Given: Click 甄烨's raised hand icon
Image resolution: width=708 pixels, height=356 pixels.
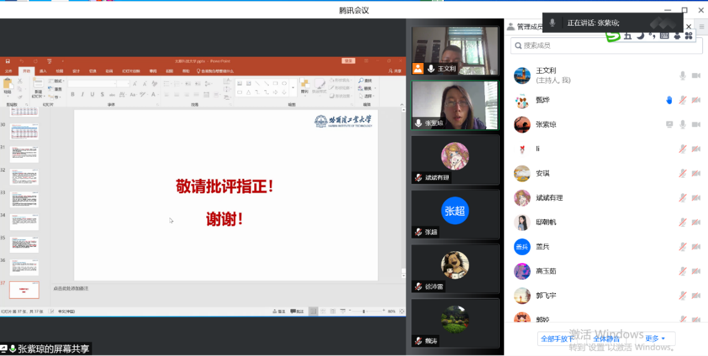Looking at the screenshot, I should coord(669,100).
